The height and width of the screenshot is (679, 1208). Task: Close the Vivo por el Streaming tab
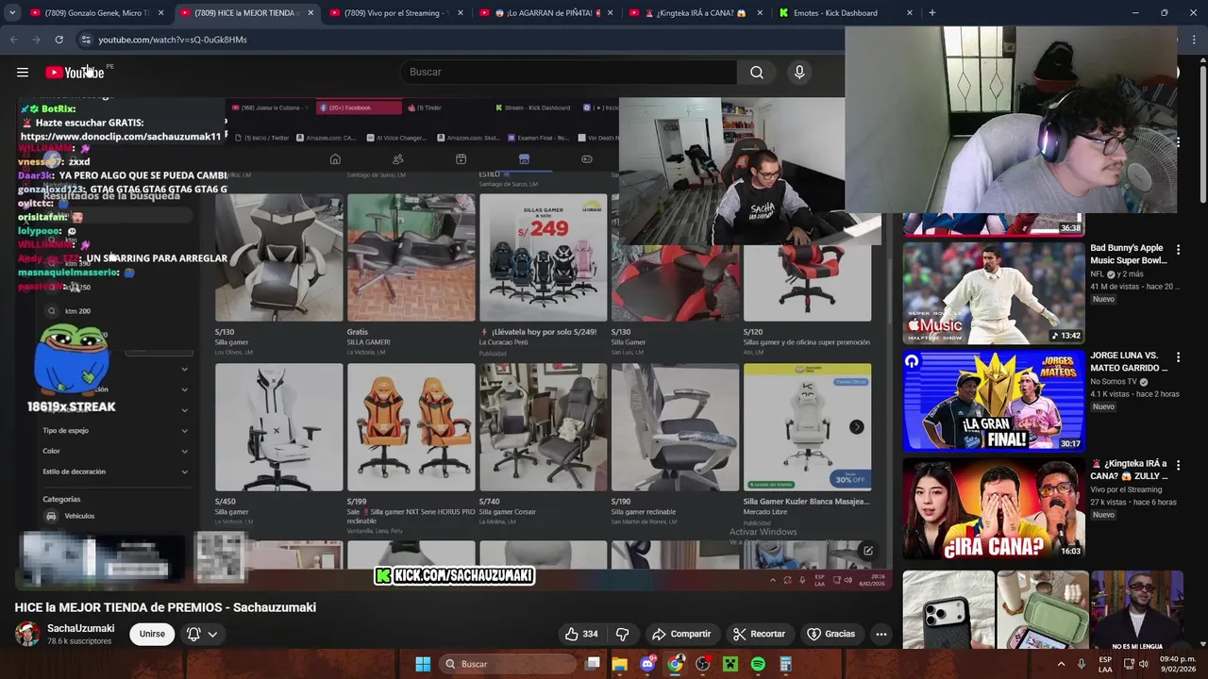click(x=461, y=13)
